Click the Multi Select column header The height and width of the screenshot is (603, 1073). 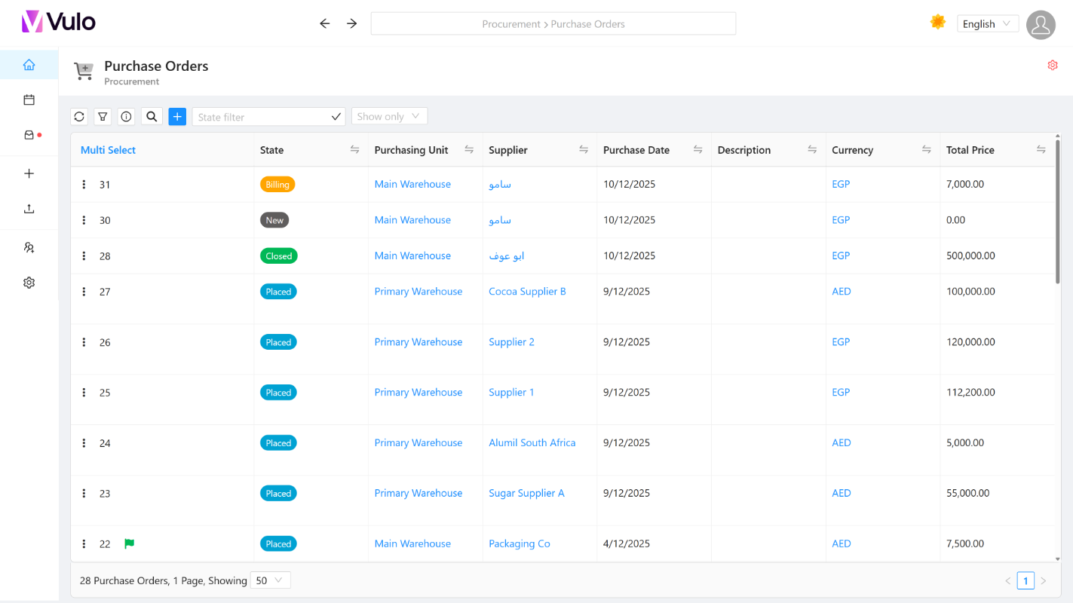[108, 149]
